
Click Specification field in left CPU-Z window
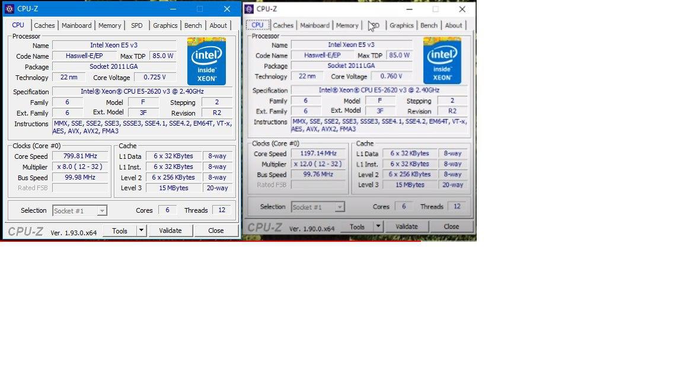(x=142, y=91)
